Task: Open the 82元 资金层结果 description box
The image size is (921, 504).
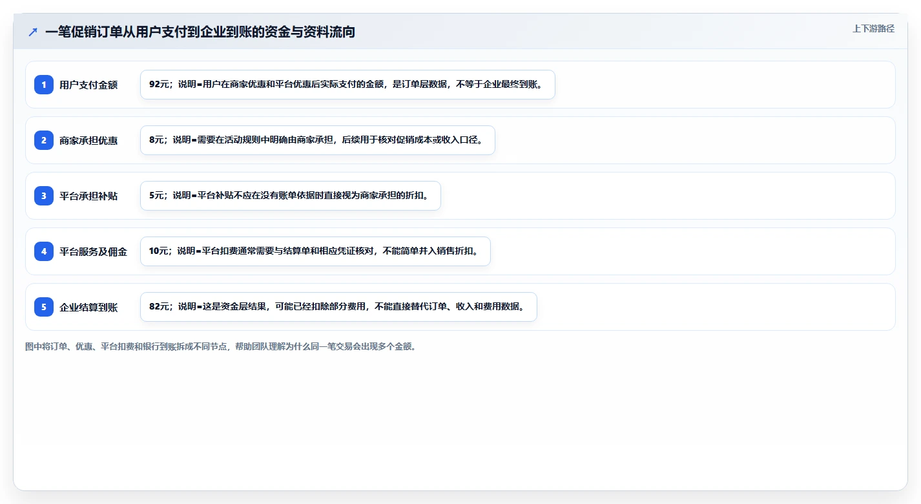Action: pos(338,307)
